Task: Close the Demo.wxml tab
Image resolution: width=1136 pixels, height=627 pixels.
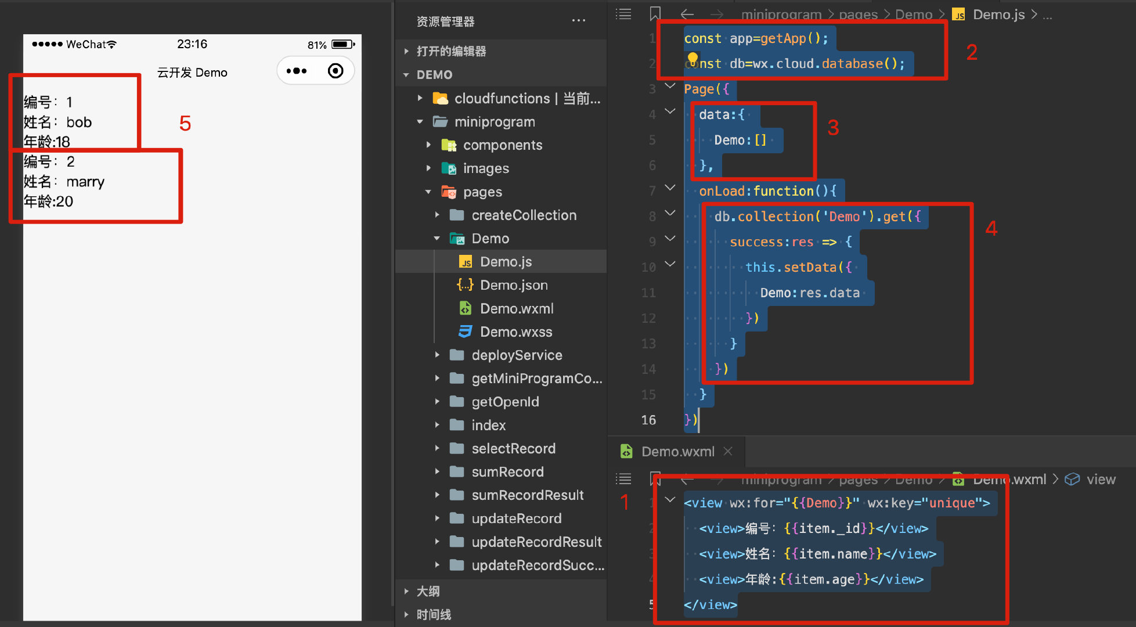Action: coord(728,451)
